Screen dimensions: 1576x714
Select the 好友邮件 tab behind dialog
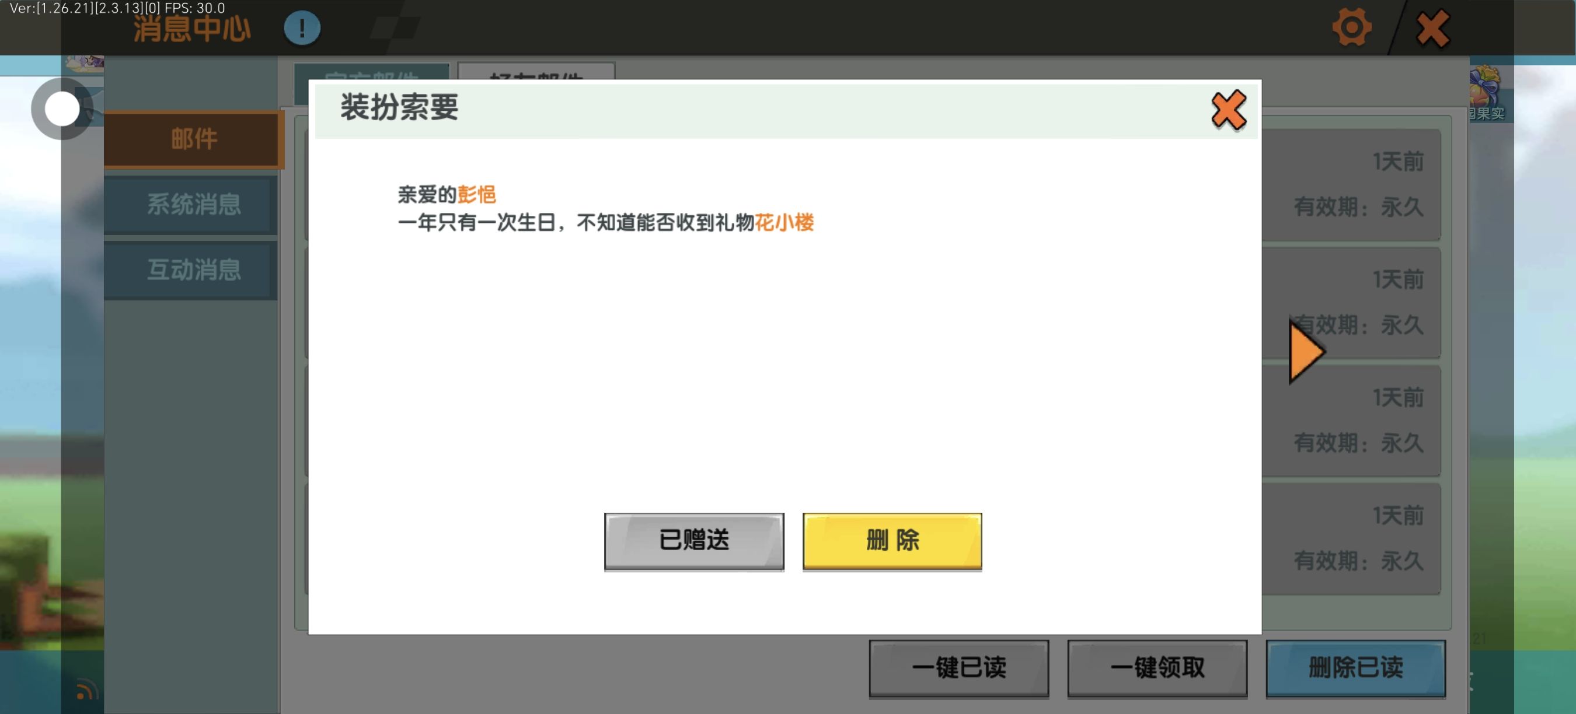[536, 72]
